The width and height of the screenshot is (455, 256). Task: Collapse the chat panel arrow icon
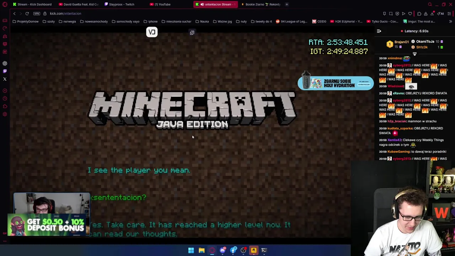click(379, 31)
